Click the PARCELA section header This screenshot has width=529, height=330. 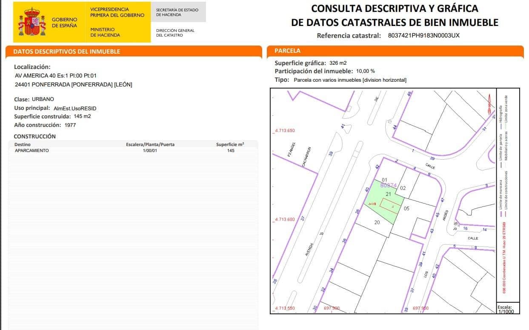(289, 51)
